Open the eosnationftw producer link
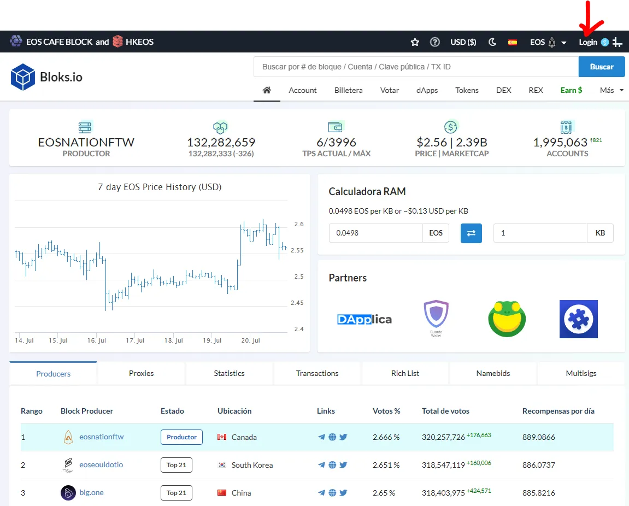This screenshot has width=629, height=506. point(102,437)
